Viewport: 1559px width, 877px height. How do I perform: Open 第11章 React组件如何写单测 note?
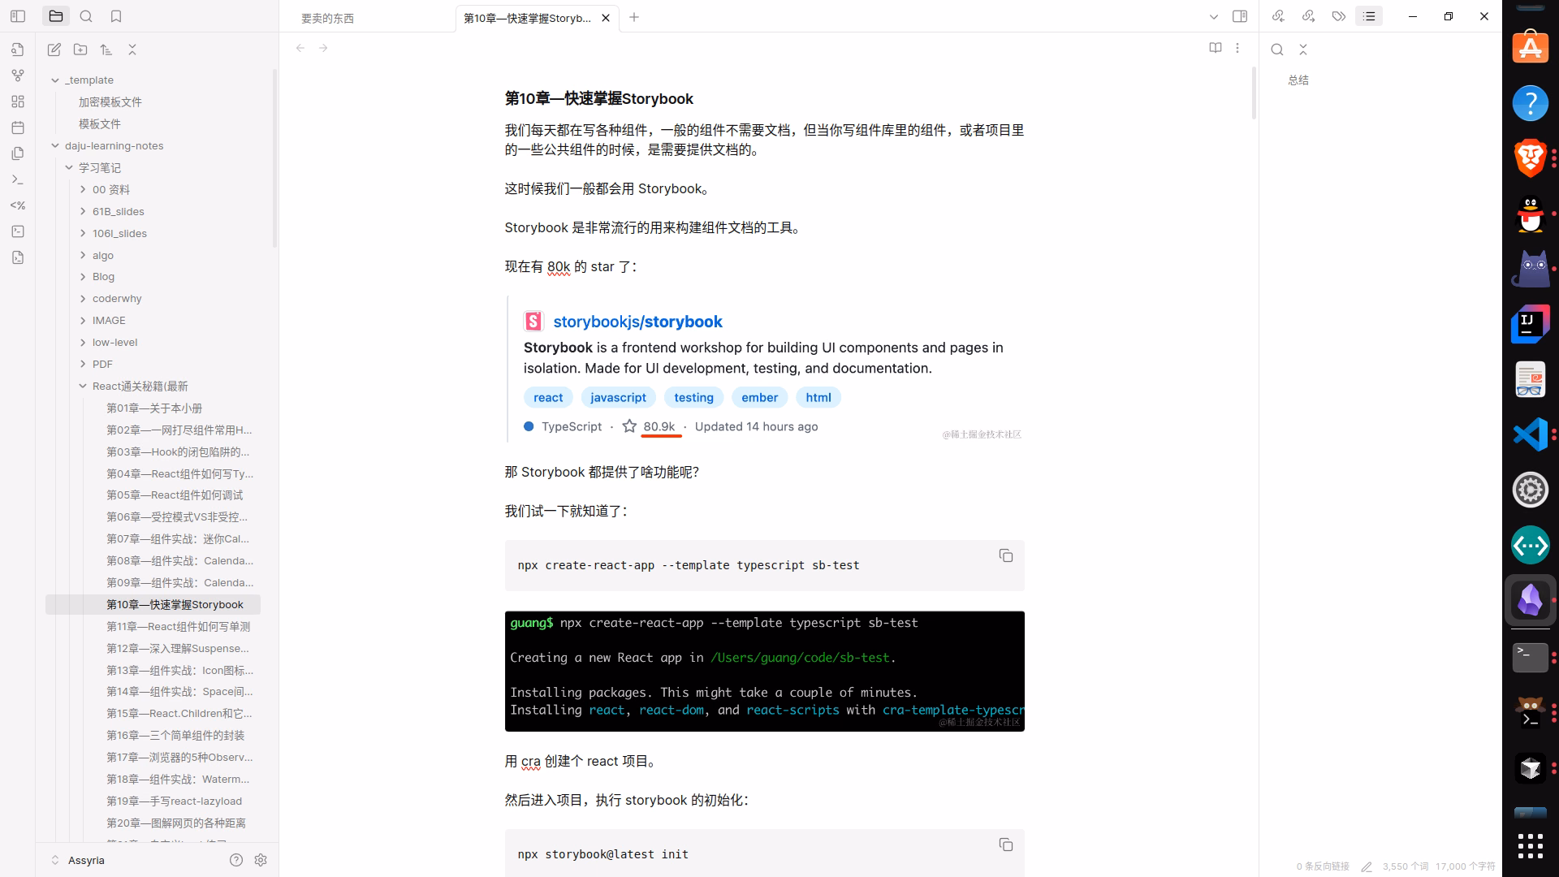[x=178, y=626]
